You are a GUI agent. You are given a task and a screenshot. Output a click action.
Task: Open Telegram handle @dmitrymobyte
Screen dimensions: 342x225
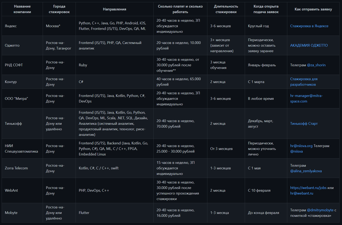pyautogui.click(x=320, y=210)
